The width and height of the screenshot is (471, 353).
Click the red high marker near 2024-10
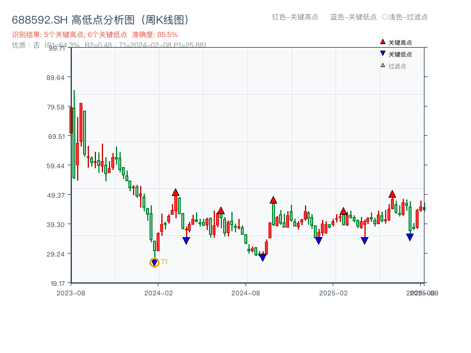click(x=273, y=199)
